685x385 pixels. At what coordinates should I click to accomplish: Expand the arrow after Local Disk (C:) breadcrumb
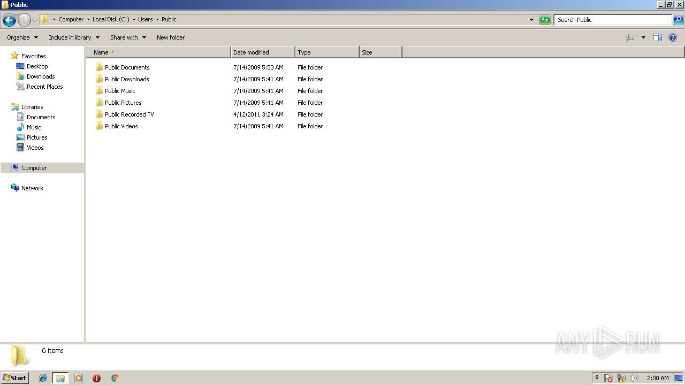point(134,19)
